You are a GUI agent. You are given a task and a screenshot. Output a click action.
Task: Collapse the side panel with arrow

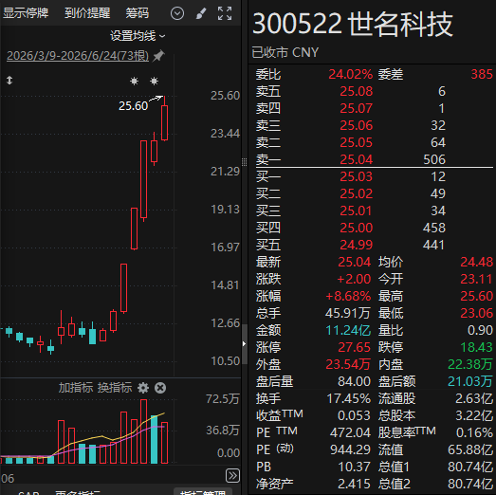[244, 343]
